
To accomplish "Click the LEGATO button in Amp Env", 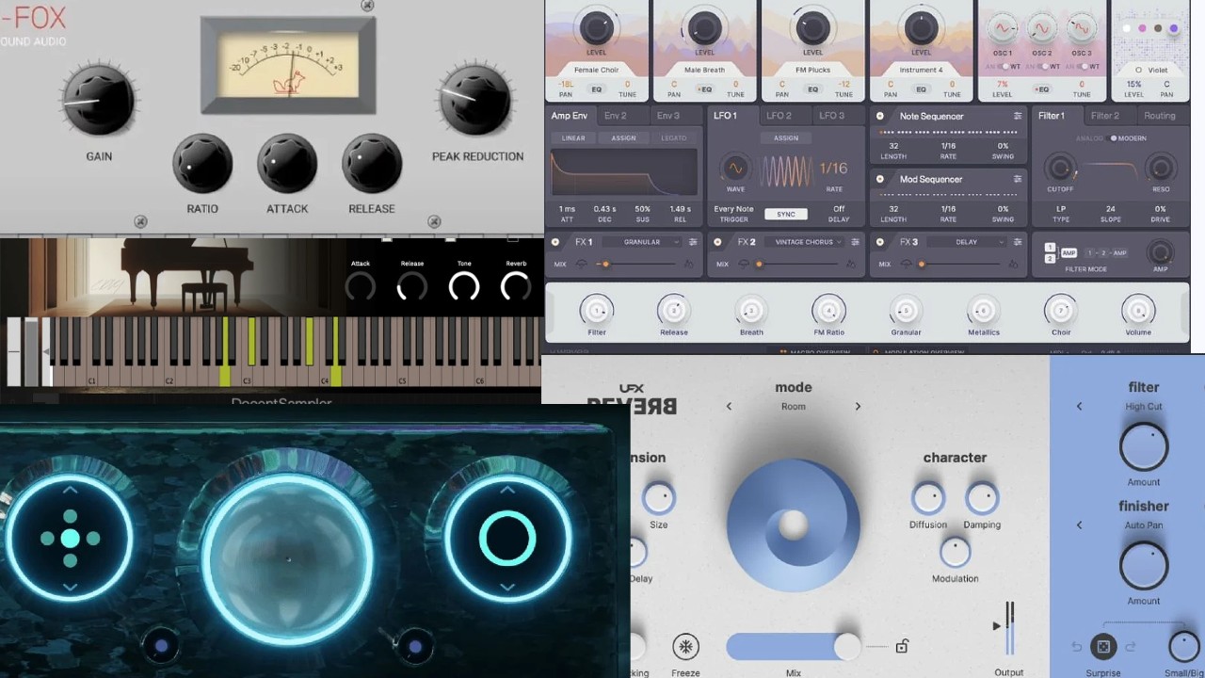I will (673, 138).
